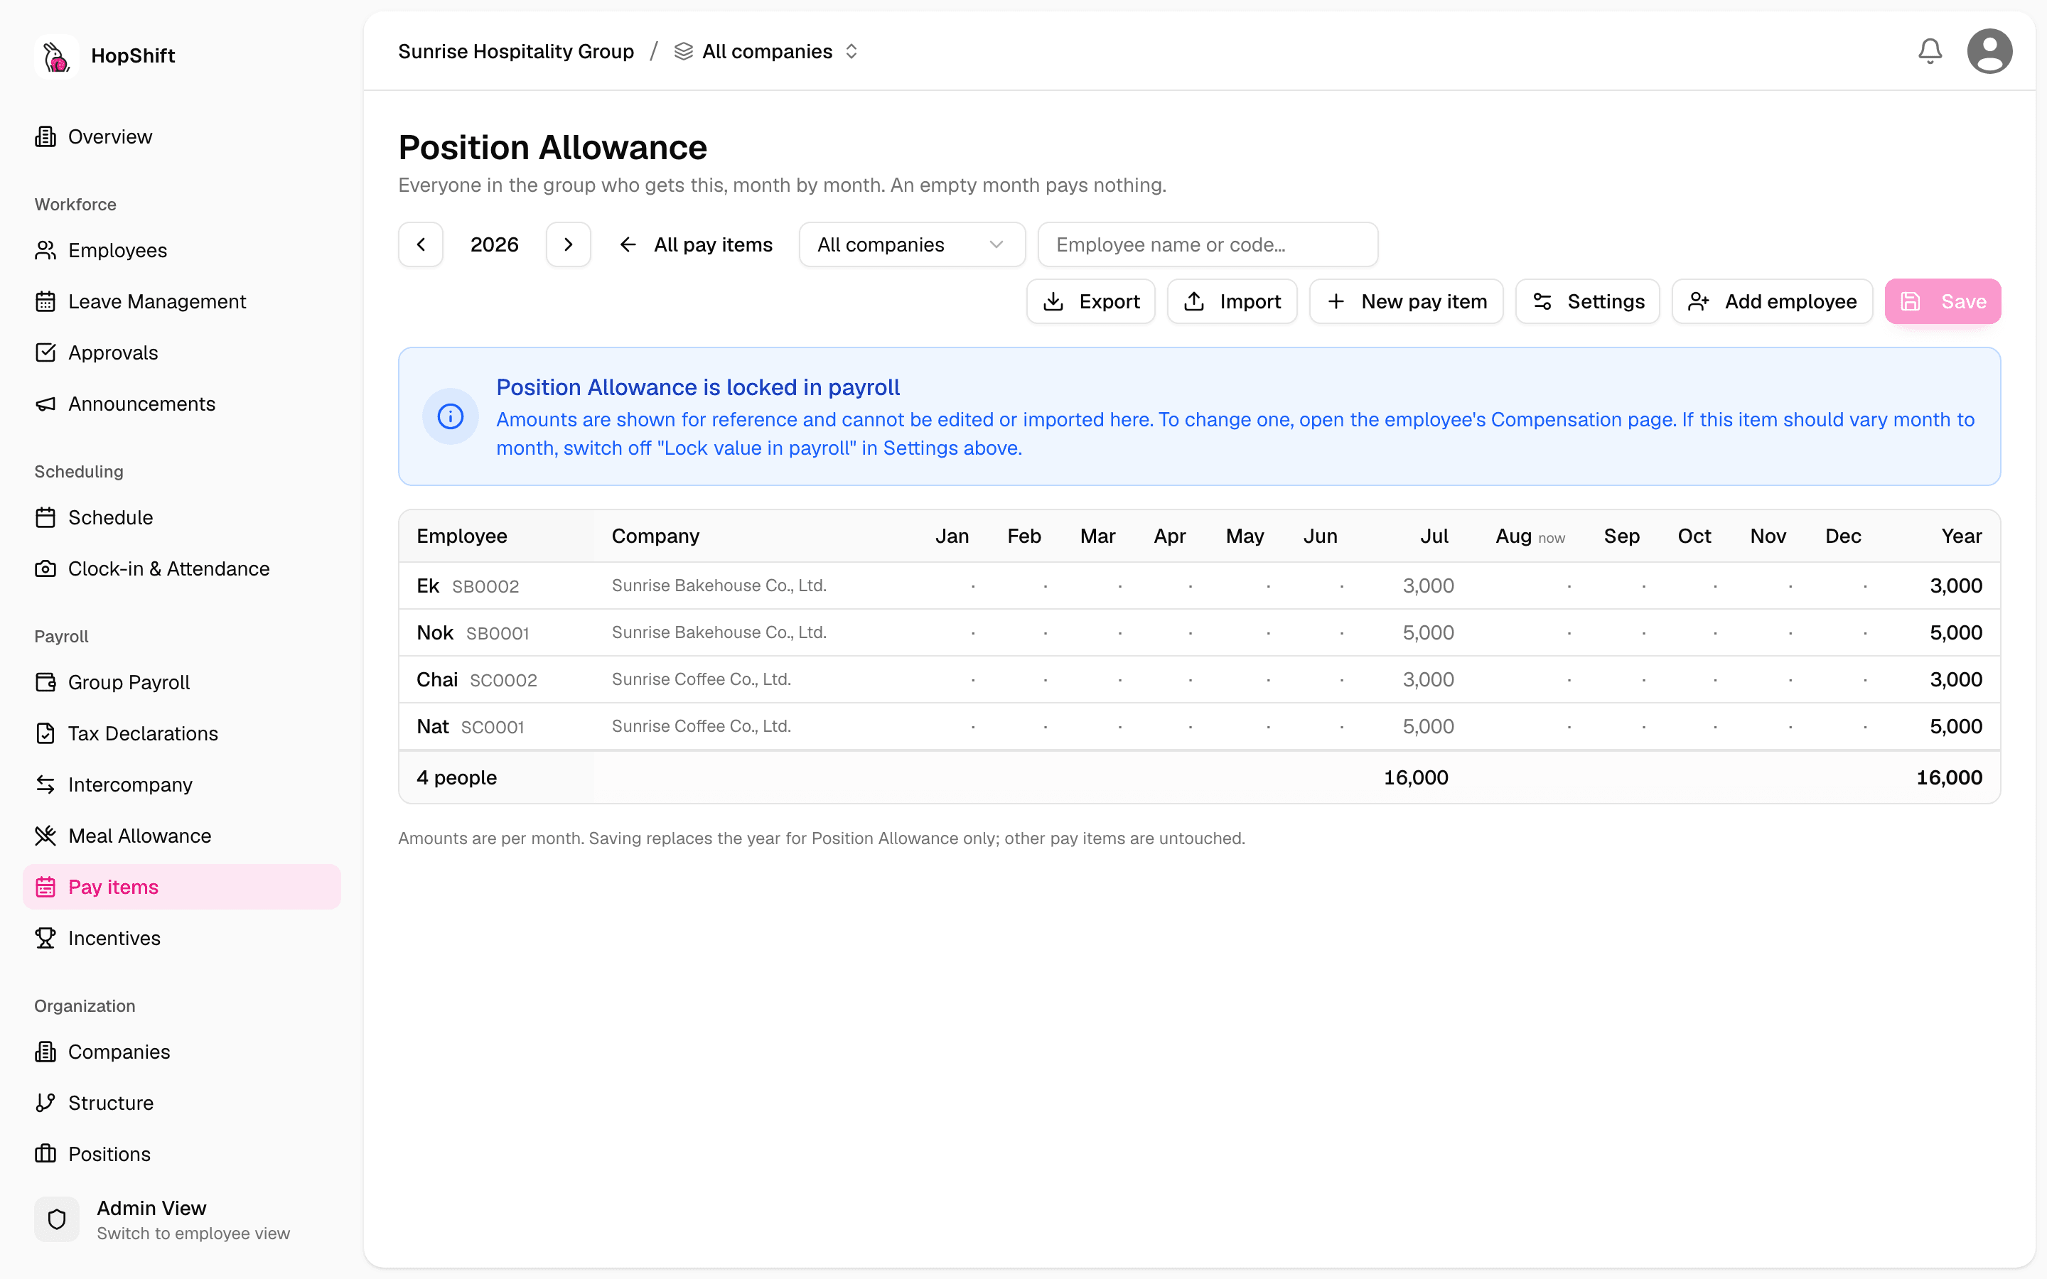
Task: Click the Incentives trophy icon
Action: [45, 938]
